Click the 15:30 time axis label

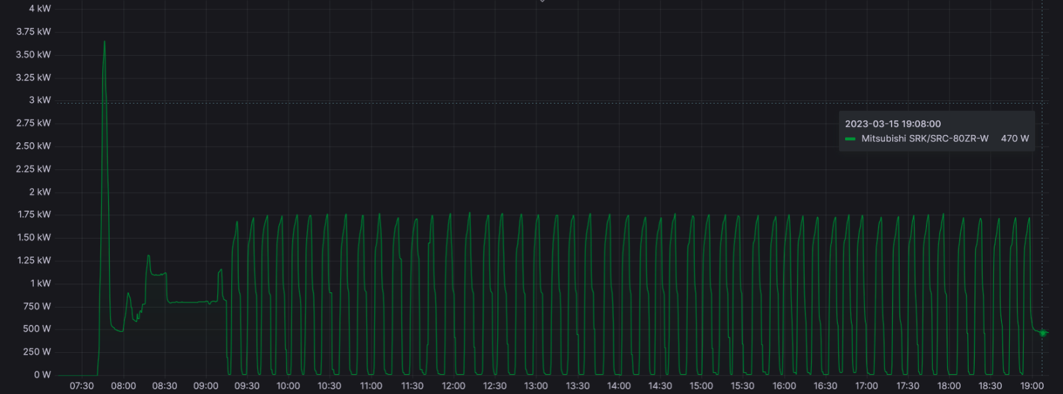coord(743,386)
